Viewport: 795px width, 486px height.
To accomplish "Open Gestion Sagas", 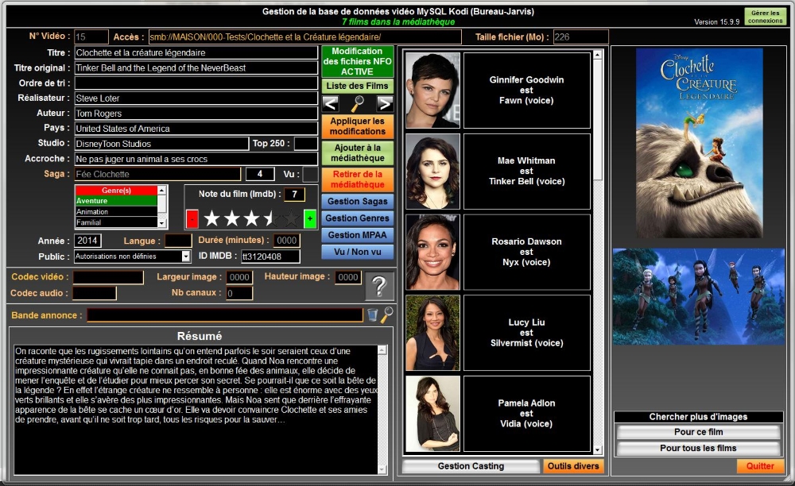I will [358, 202].
